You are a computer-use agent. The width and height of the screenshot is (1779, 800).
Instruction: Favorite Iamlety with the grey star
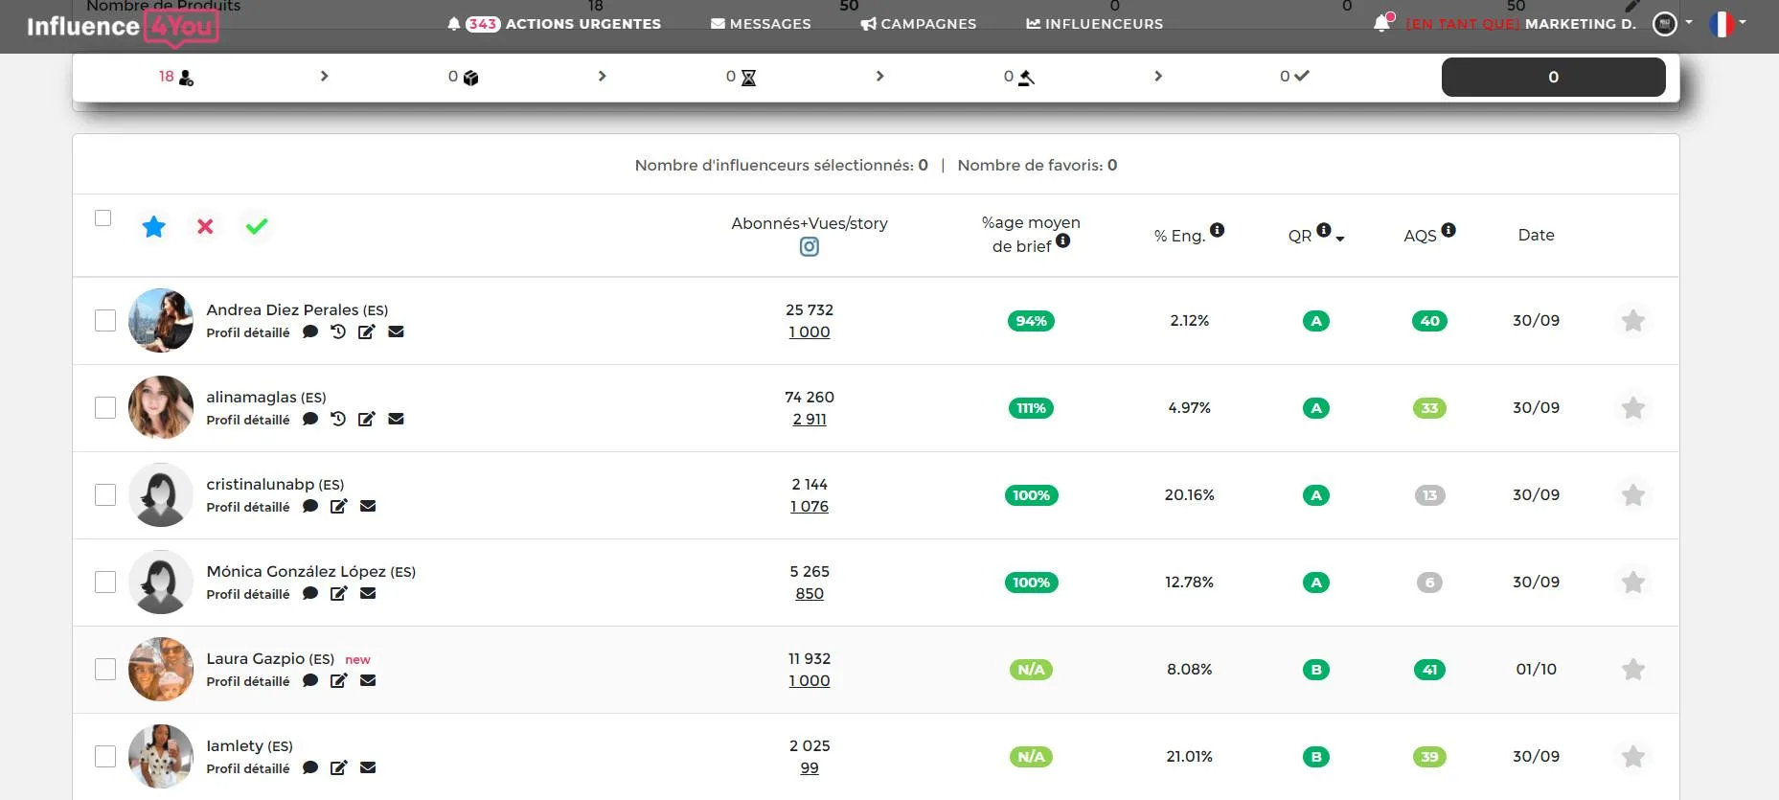pos(1633,757)
